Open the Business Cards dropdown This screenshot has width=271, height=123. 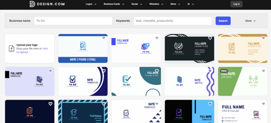click(114, 4)
